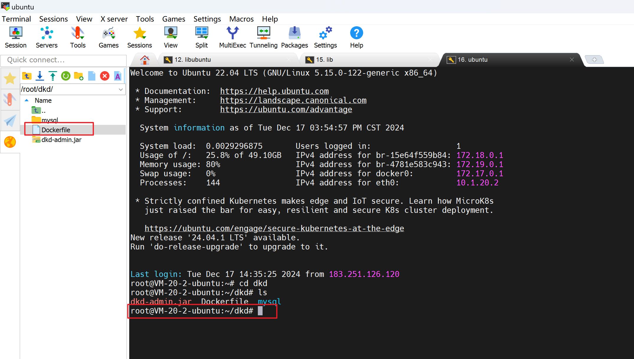This screenshot has width=634, height=359.
Task: Open the Settings gear toolbar icon
Action: tap(325, 37)
